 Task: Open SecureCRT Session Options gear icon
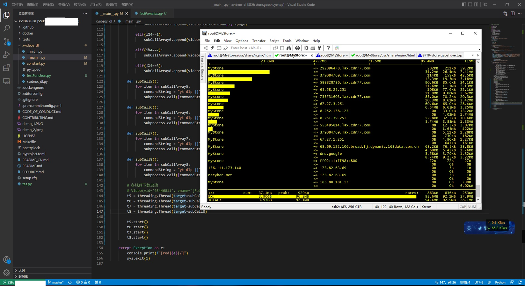point(306,48)
